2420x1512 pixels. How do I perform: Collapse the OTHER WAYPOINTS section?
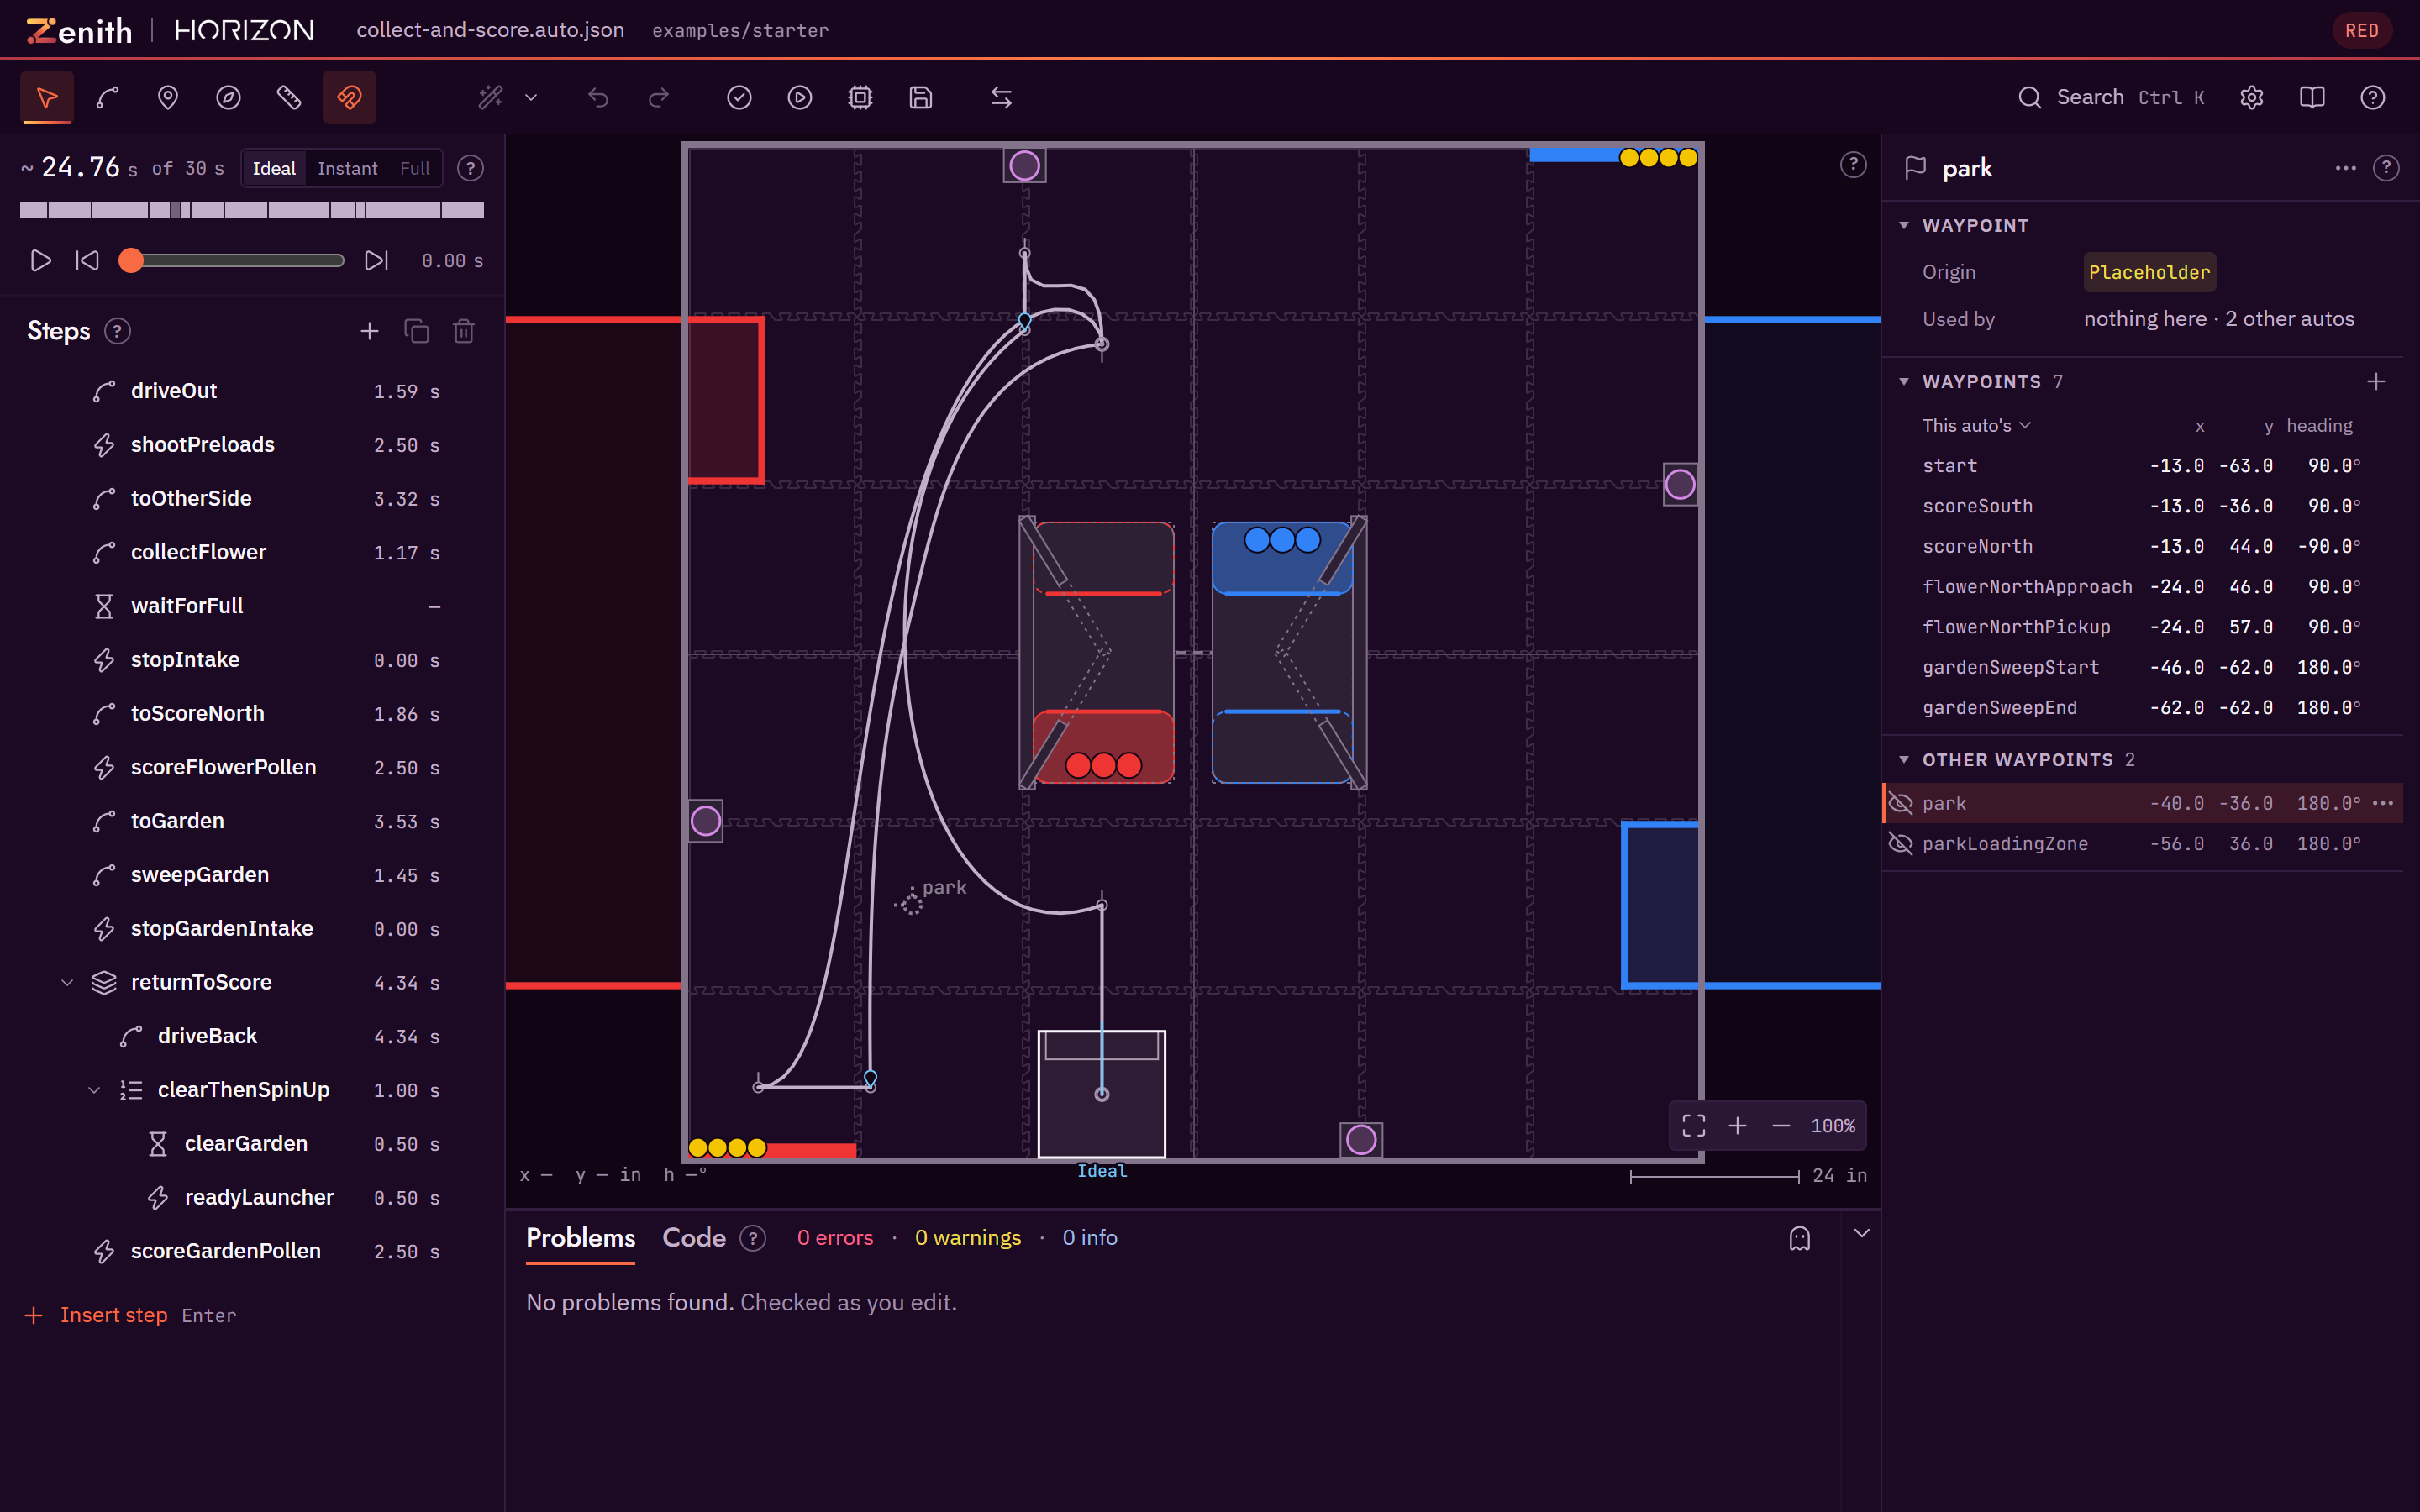(x=1904, y=759)
